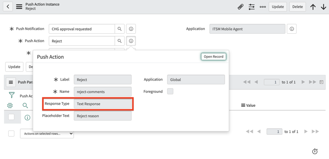Click the popup Application Global field
Image resolution: width=329 pixels, height=159 pixels.
point(196,80)
